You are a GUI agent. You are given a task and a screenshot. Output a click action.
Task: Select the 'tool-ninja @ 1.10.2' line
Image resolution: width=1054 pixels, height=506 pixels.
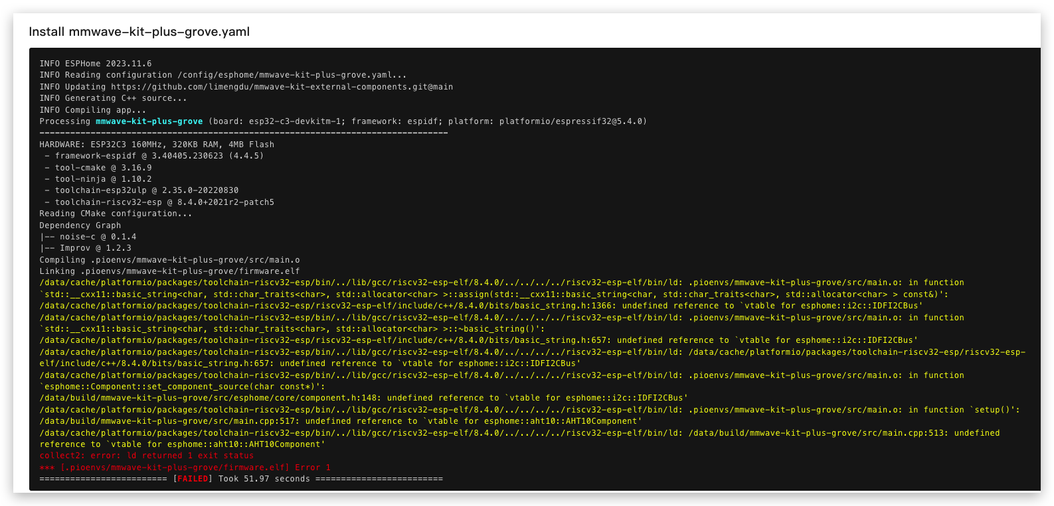click(98, 179)
